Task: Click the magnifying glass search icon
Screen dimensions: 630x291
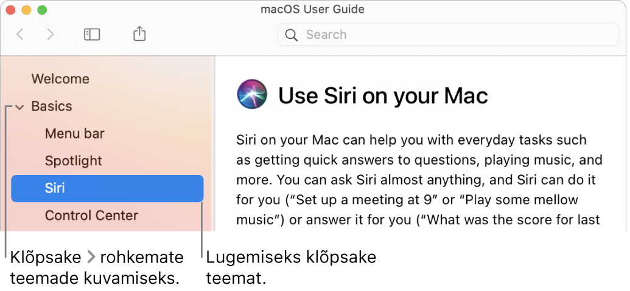Action: 292,35
